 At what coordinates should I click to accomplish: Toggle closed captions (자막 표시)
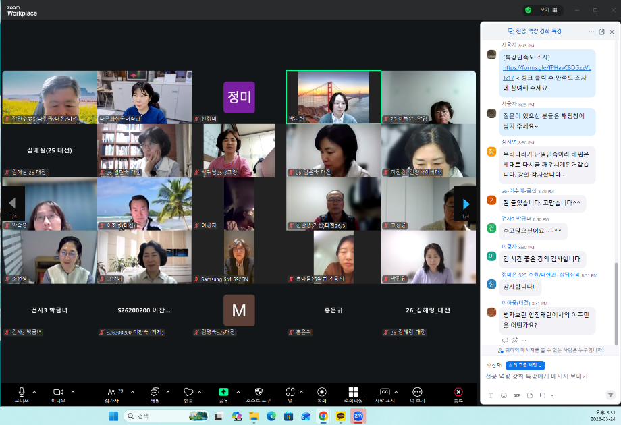pyautogui.click(x=384, y=393)
